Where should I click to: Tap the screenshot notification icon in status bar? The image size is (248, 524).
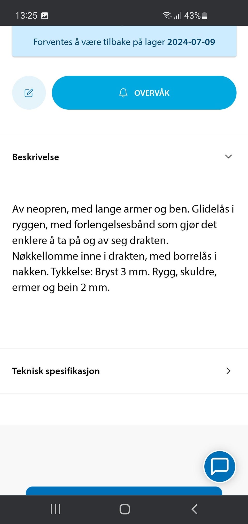click(45, 16)
